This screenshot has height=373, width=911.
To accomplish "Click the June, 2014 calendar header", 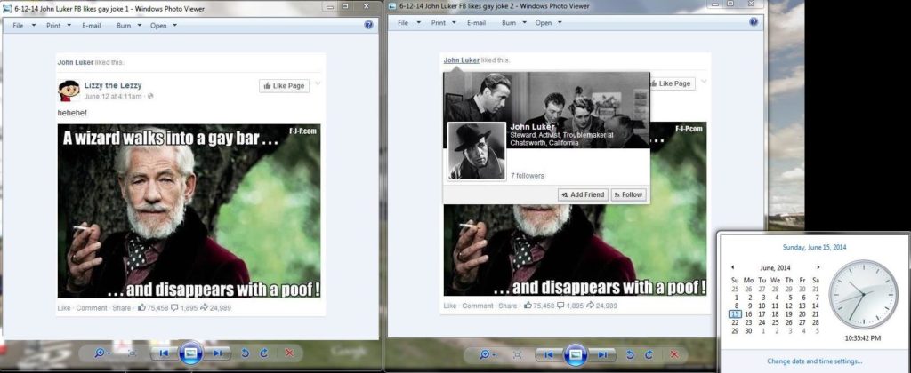I will pyautogui.click(x=775, y=266).
